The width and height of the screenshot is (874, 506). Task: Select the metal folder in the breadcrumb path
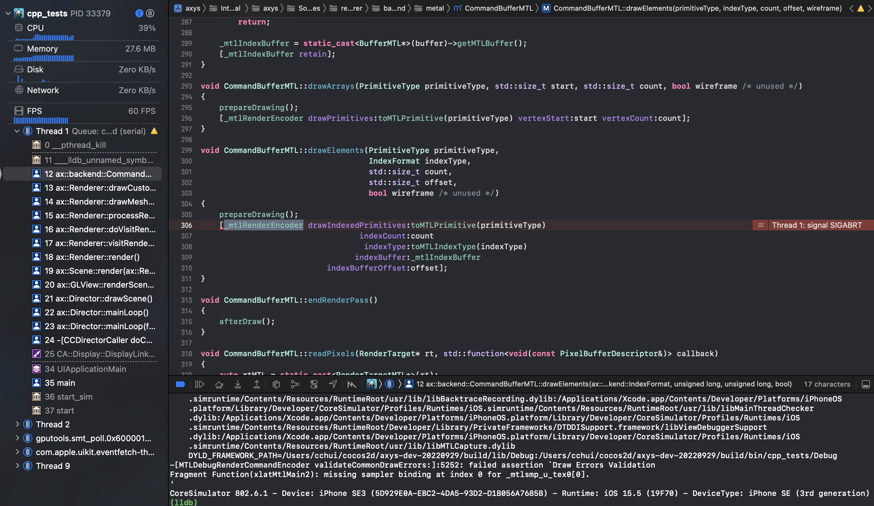[x=434, y=8]
